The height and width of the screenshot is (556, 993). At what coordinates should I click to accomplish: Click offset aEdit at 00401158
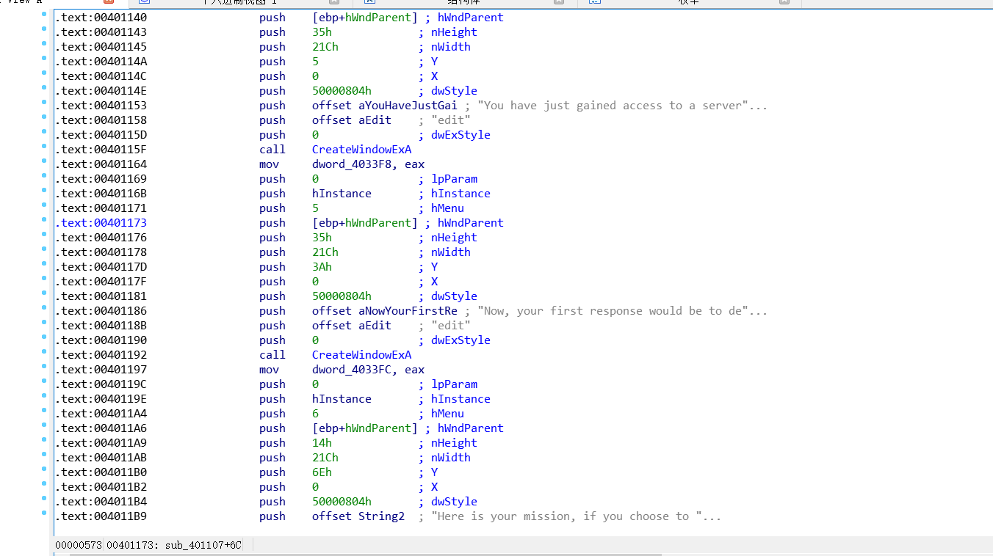pos(352,120)
